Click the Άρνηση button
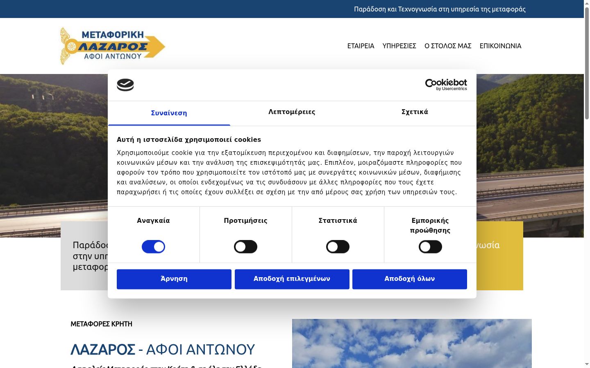 click(x=174, y=279)
